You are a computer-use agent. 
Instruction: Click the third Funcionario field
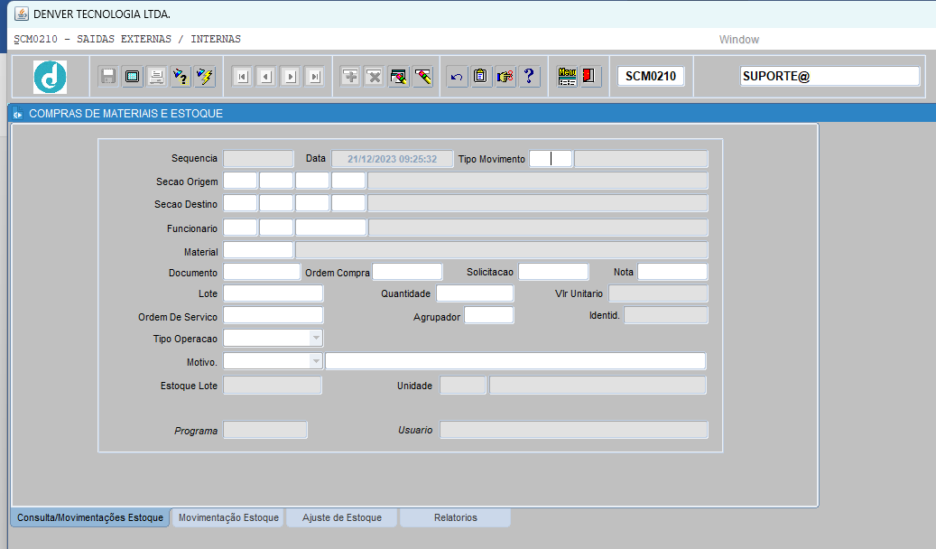(330, 228)
